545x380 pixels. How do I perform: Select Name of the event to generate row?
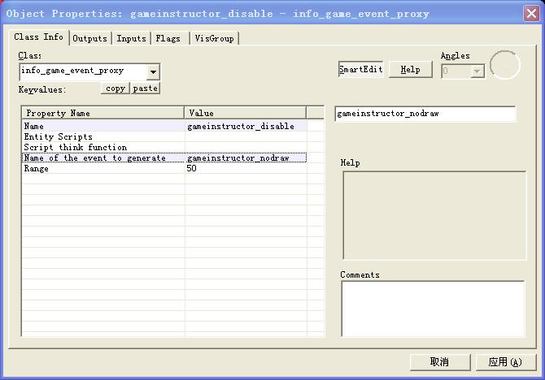tap(164, 158)
